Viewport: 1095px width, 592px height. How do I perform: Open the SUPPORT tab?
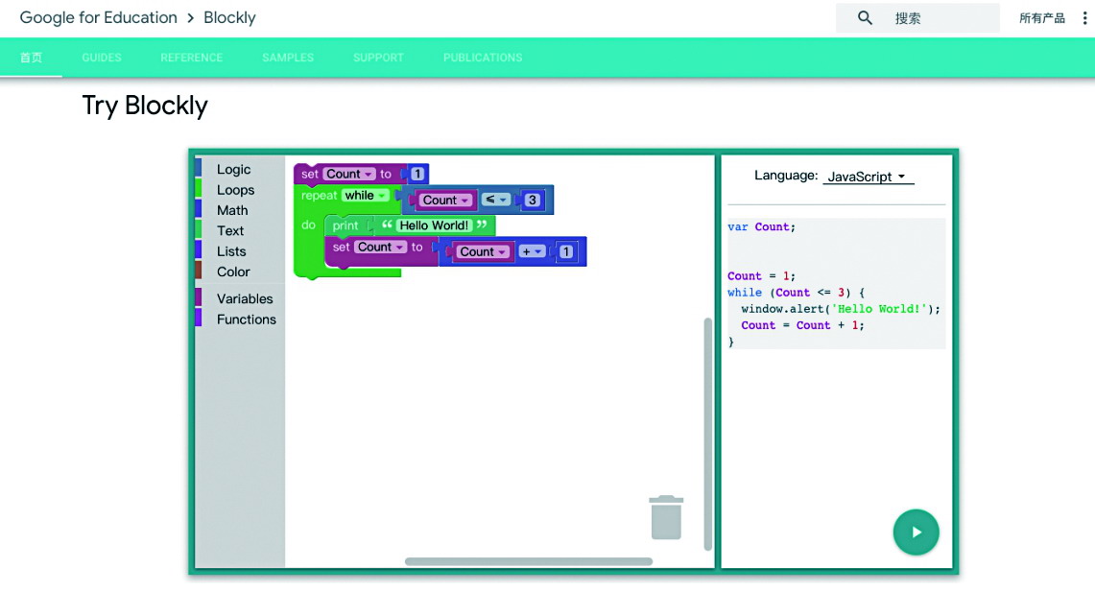pos(378,58)
